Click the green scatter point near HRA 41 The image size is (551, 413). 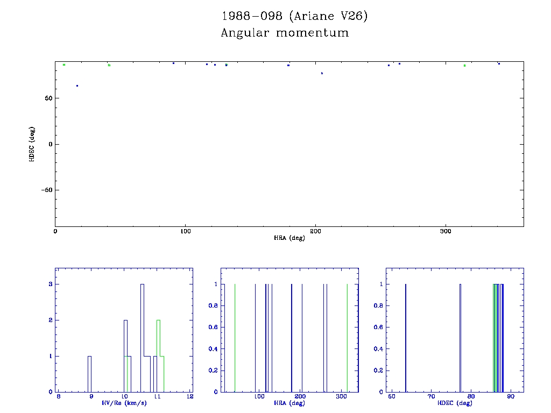[x=109, y=65]
